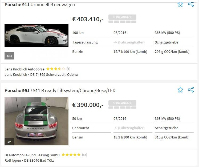The height and width of the screenshot is (167, 199).
Task: Open DI Automobile- und Leasing GmbH dealer
Action: (x=32, y=155)
